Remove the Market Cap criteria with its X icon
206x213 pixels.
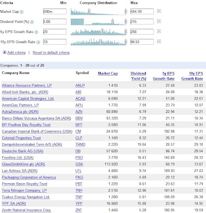click(159, 11)
